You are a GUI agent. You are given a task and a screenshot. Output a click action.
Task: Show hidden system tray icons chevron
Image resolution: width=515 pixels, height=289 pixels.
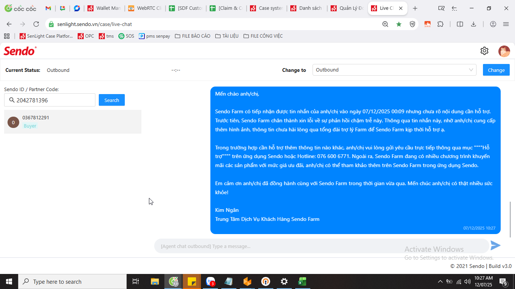tap(440, 281)
